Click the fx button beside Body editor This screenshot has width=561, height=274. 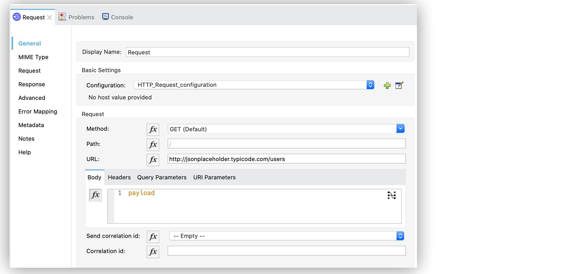pos(95,195)
